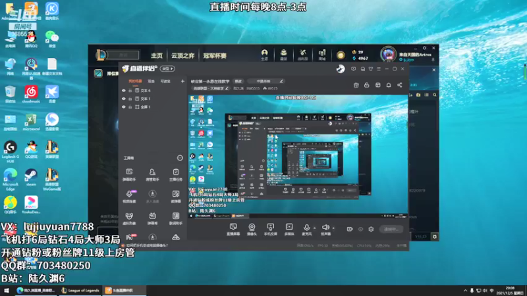Screen dimensions: 527x296
Task: Toggle visibility of the 全屏 1 layer
Action: (x=124, y=107)
